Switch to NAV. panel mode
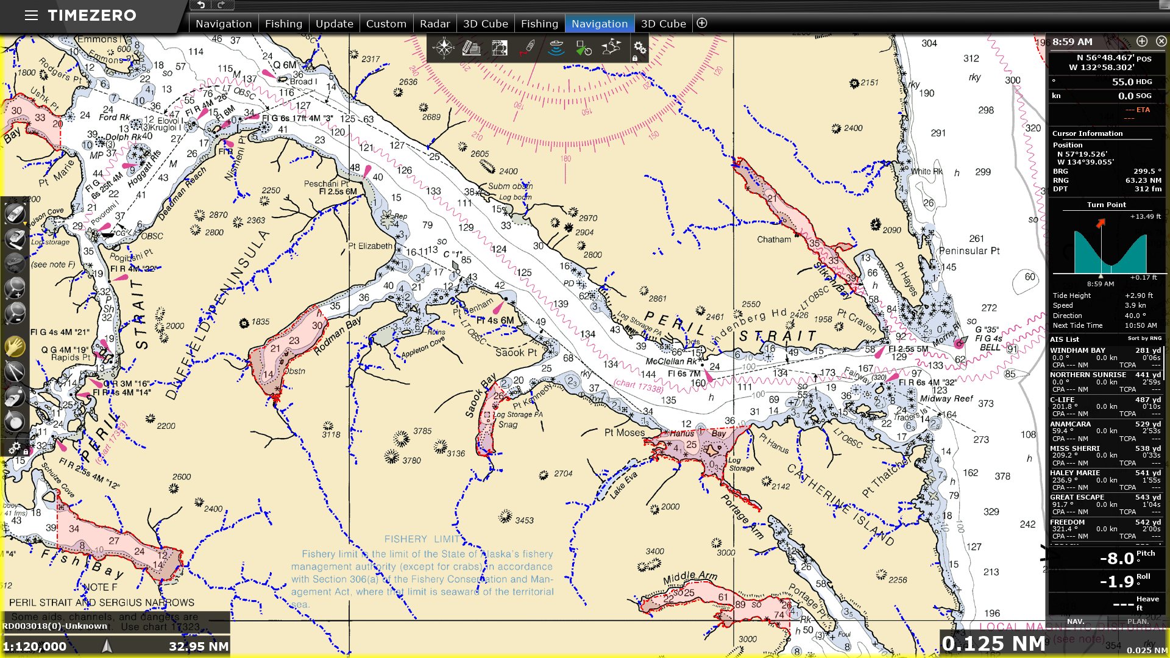Viewport: 1170px width, 658px height. pos(1076,621)
